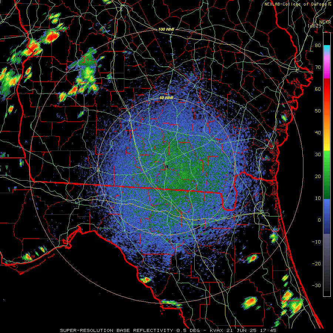Click the 60 value on the dBZ scale
This screenshot has height=333, width=333.
click(318, 89)
